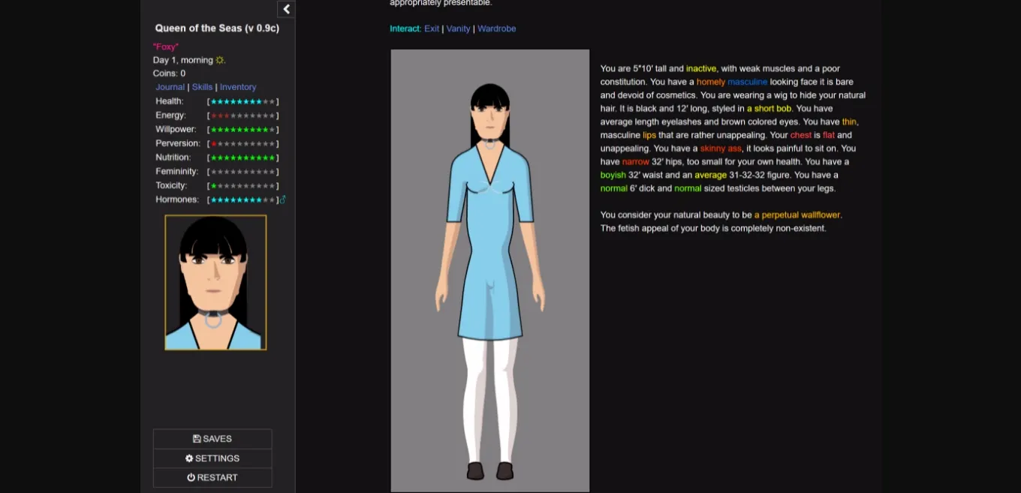Open the Skills page
The width and height of the screenshot is (1021, 493).
point(202,87)
